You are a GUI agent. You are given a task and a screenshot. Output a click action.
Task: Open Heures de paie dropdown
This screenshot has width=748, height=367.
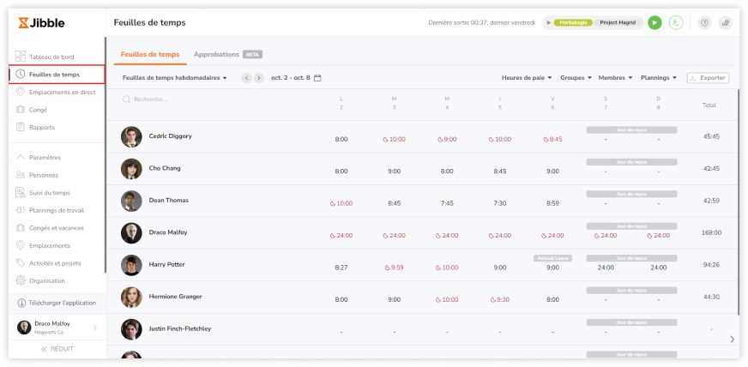pyautogui.click(x=527, y=78)
